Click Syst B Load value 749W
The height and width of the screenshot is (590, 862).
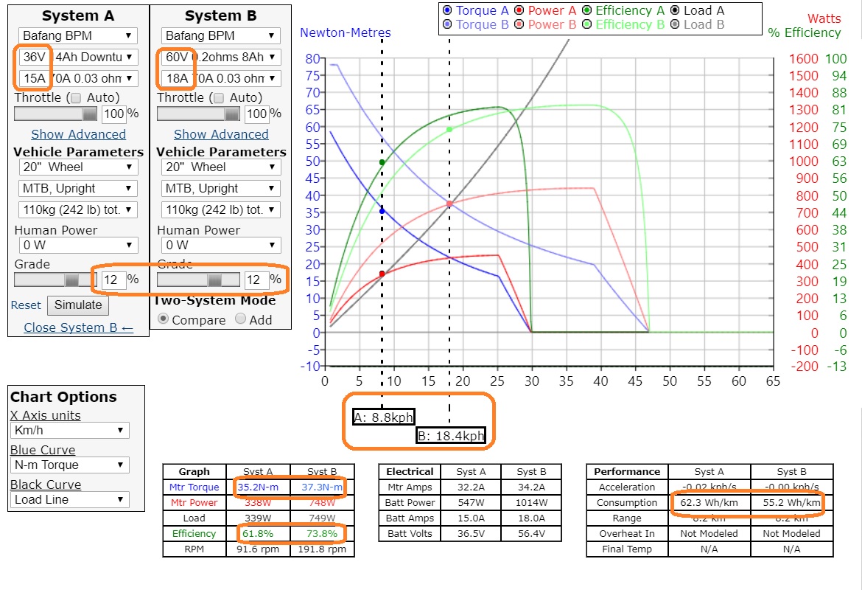pyautogui.click(x=322, y=518)
